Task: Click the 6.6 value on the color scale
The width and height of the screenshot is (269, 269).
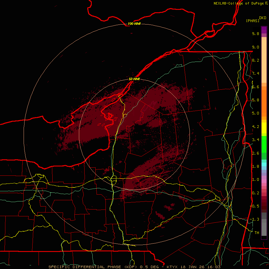Action: click(256, 87)
